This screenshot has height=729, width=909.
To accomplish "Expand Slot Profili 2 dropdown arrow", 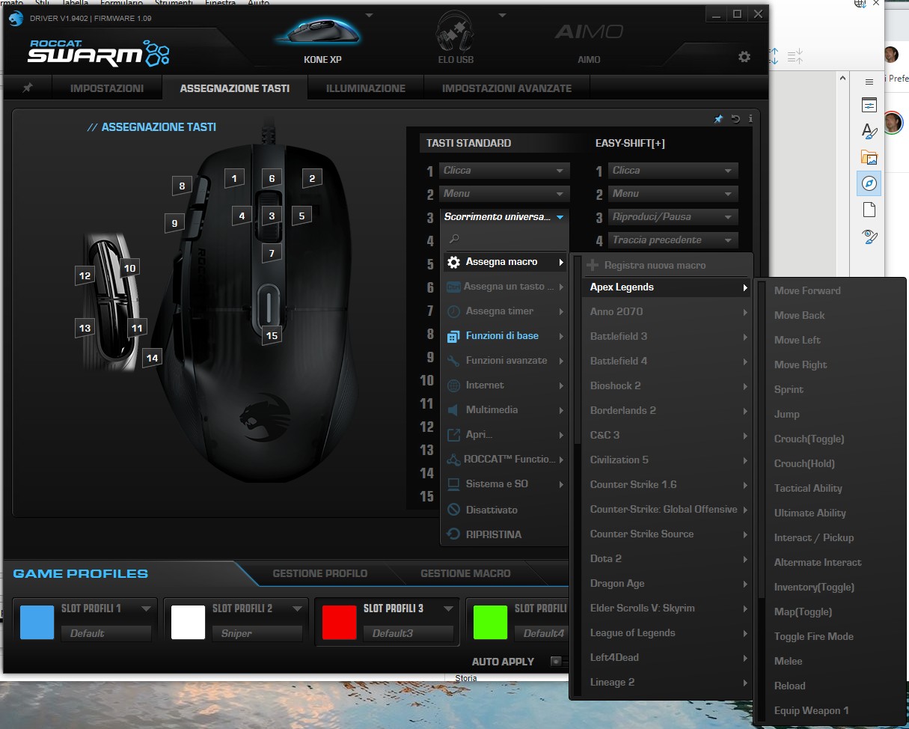I will 297,608.
